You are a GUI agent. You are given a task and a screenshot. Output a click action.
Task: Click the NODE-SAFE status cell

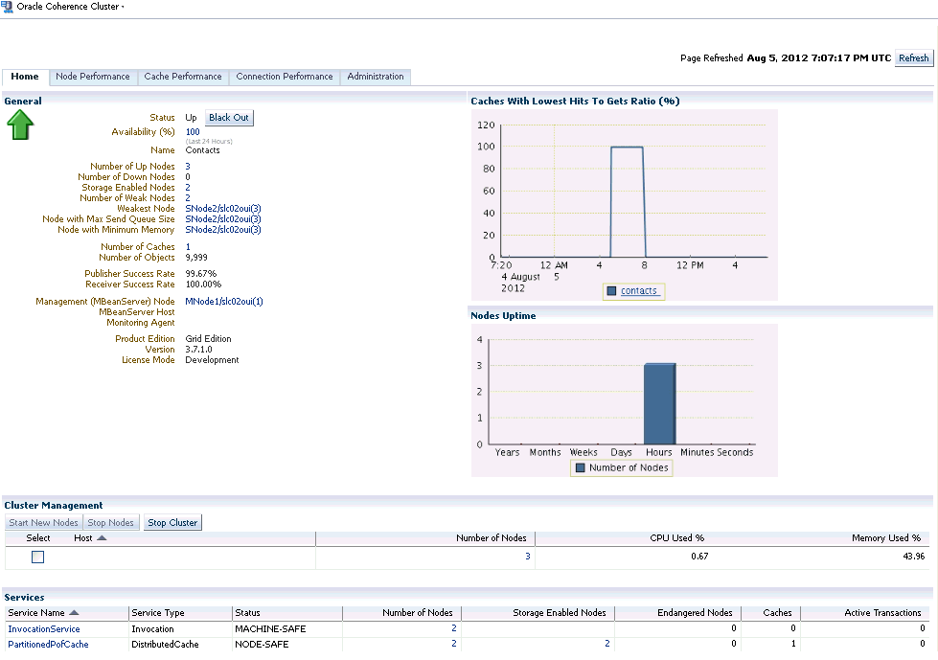coord(262,645)
